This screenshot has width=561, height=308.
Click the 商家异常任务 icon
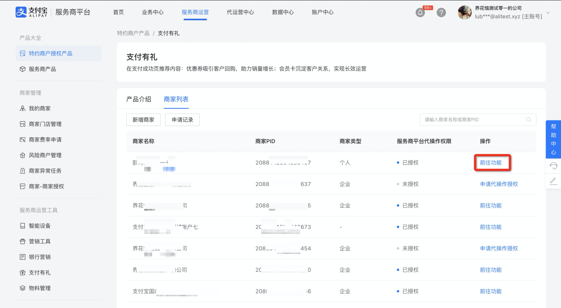pos(22,171)
